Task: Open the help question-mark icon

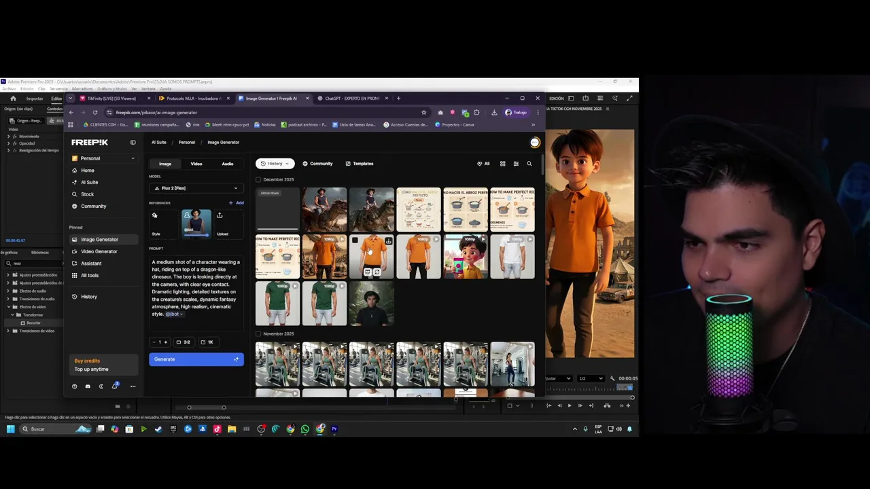Action: click(75, 386)
